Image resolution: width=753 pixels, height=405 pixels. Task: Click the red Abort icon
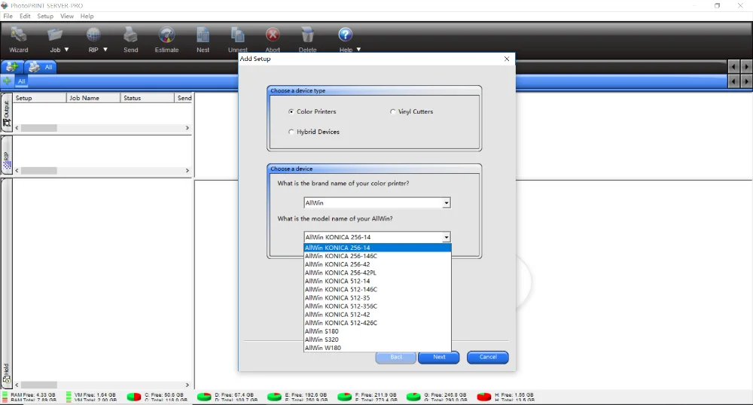tap(273, 35)
